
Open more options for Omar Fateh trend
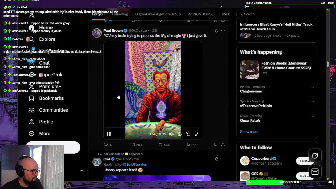coord(312,116)
